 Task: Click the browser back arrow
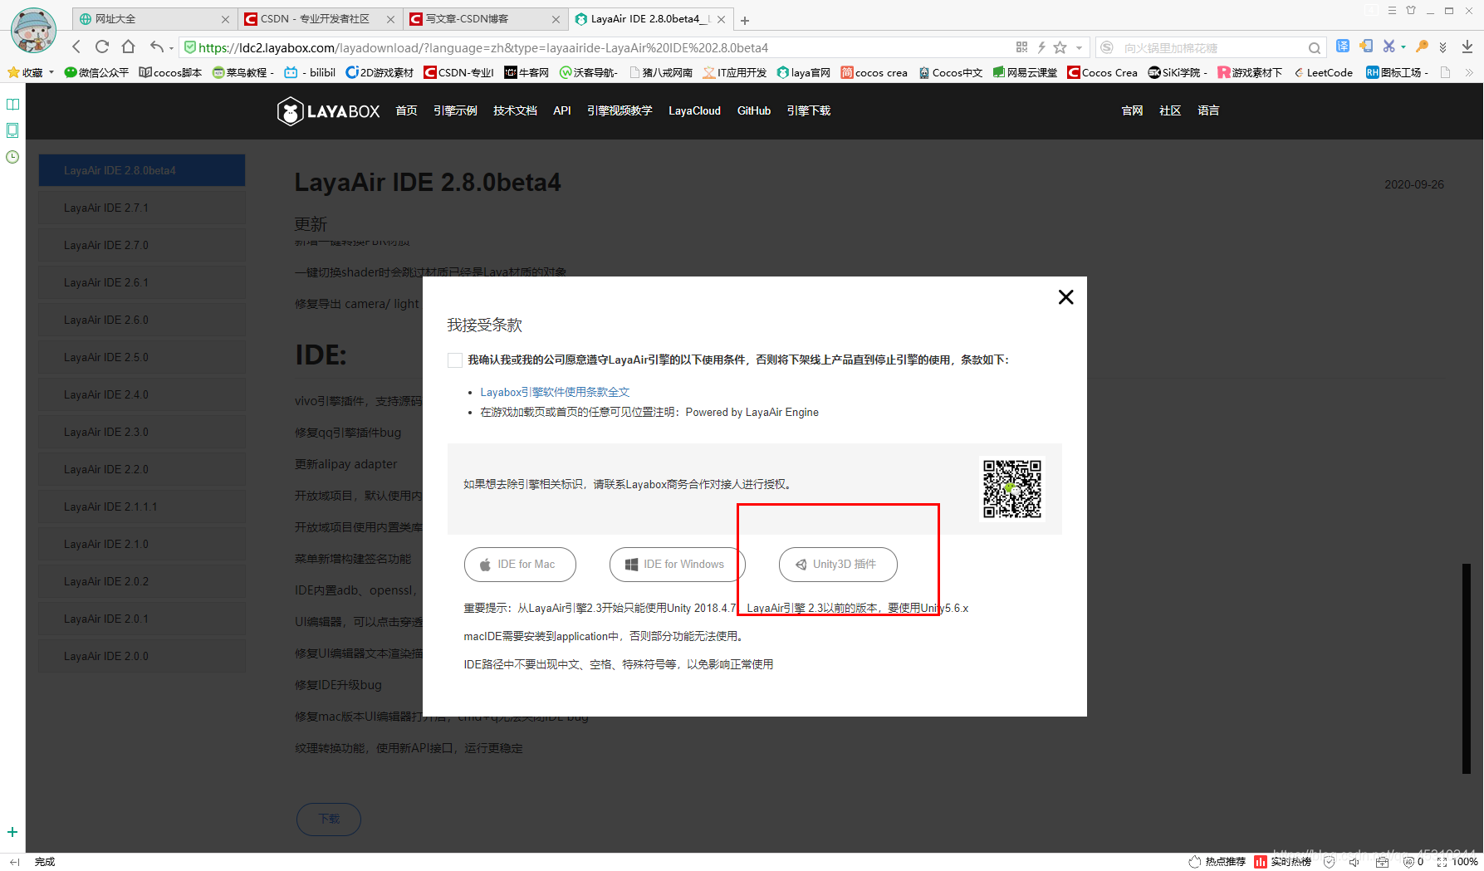tap(76, 47)
